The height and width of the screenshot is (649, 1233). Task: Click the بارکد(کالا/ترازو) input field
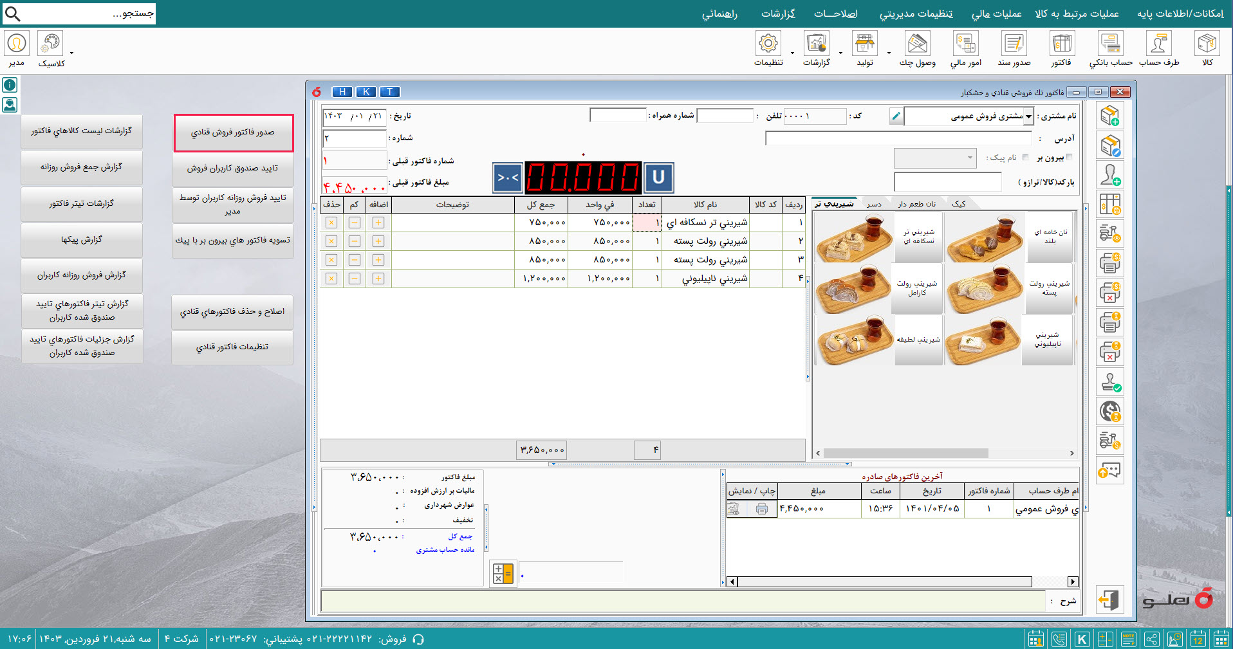pos(947,182)
